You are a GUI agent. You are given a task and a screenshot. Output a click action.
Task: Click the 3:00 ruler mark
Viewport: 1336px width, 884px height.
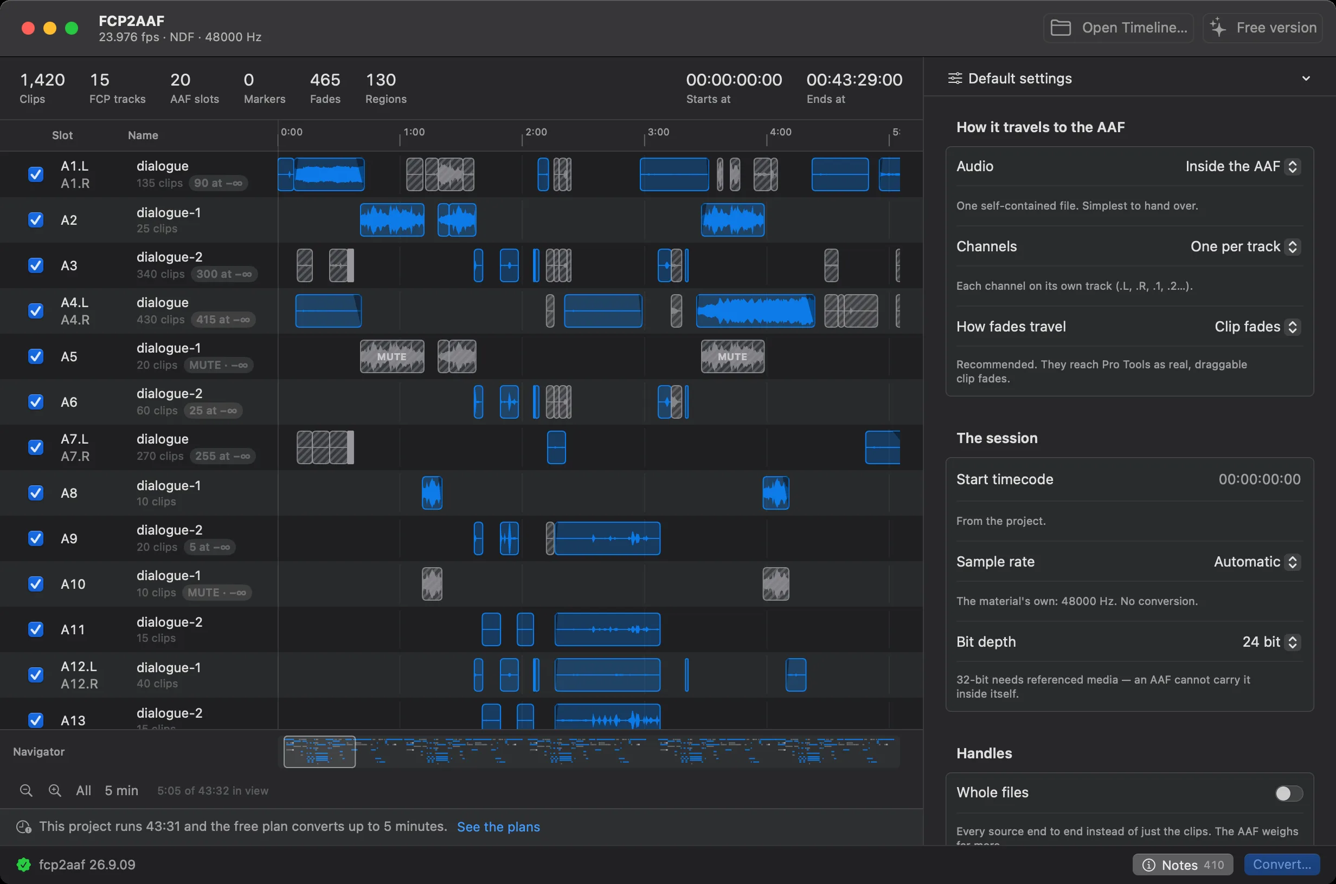[658, 132]
